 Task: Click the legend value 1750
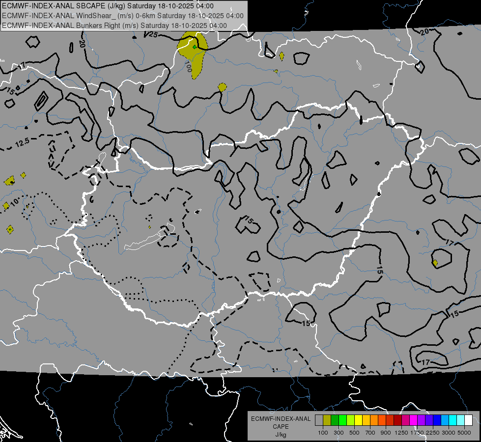417,433
